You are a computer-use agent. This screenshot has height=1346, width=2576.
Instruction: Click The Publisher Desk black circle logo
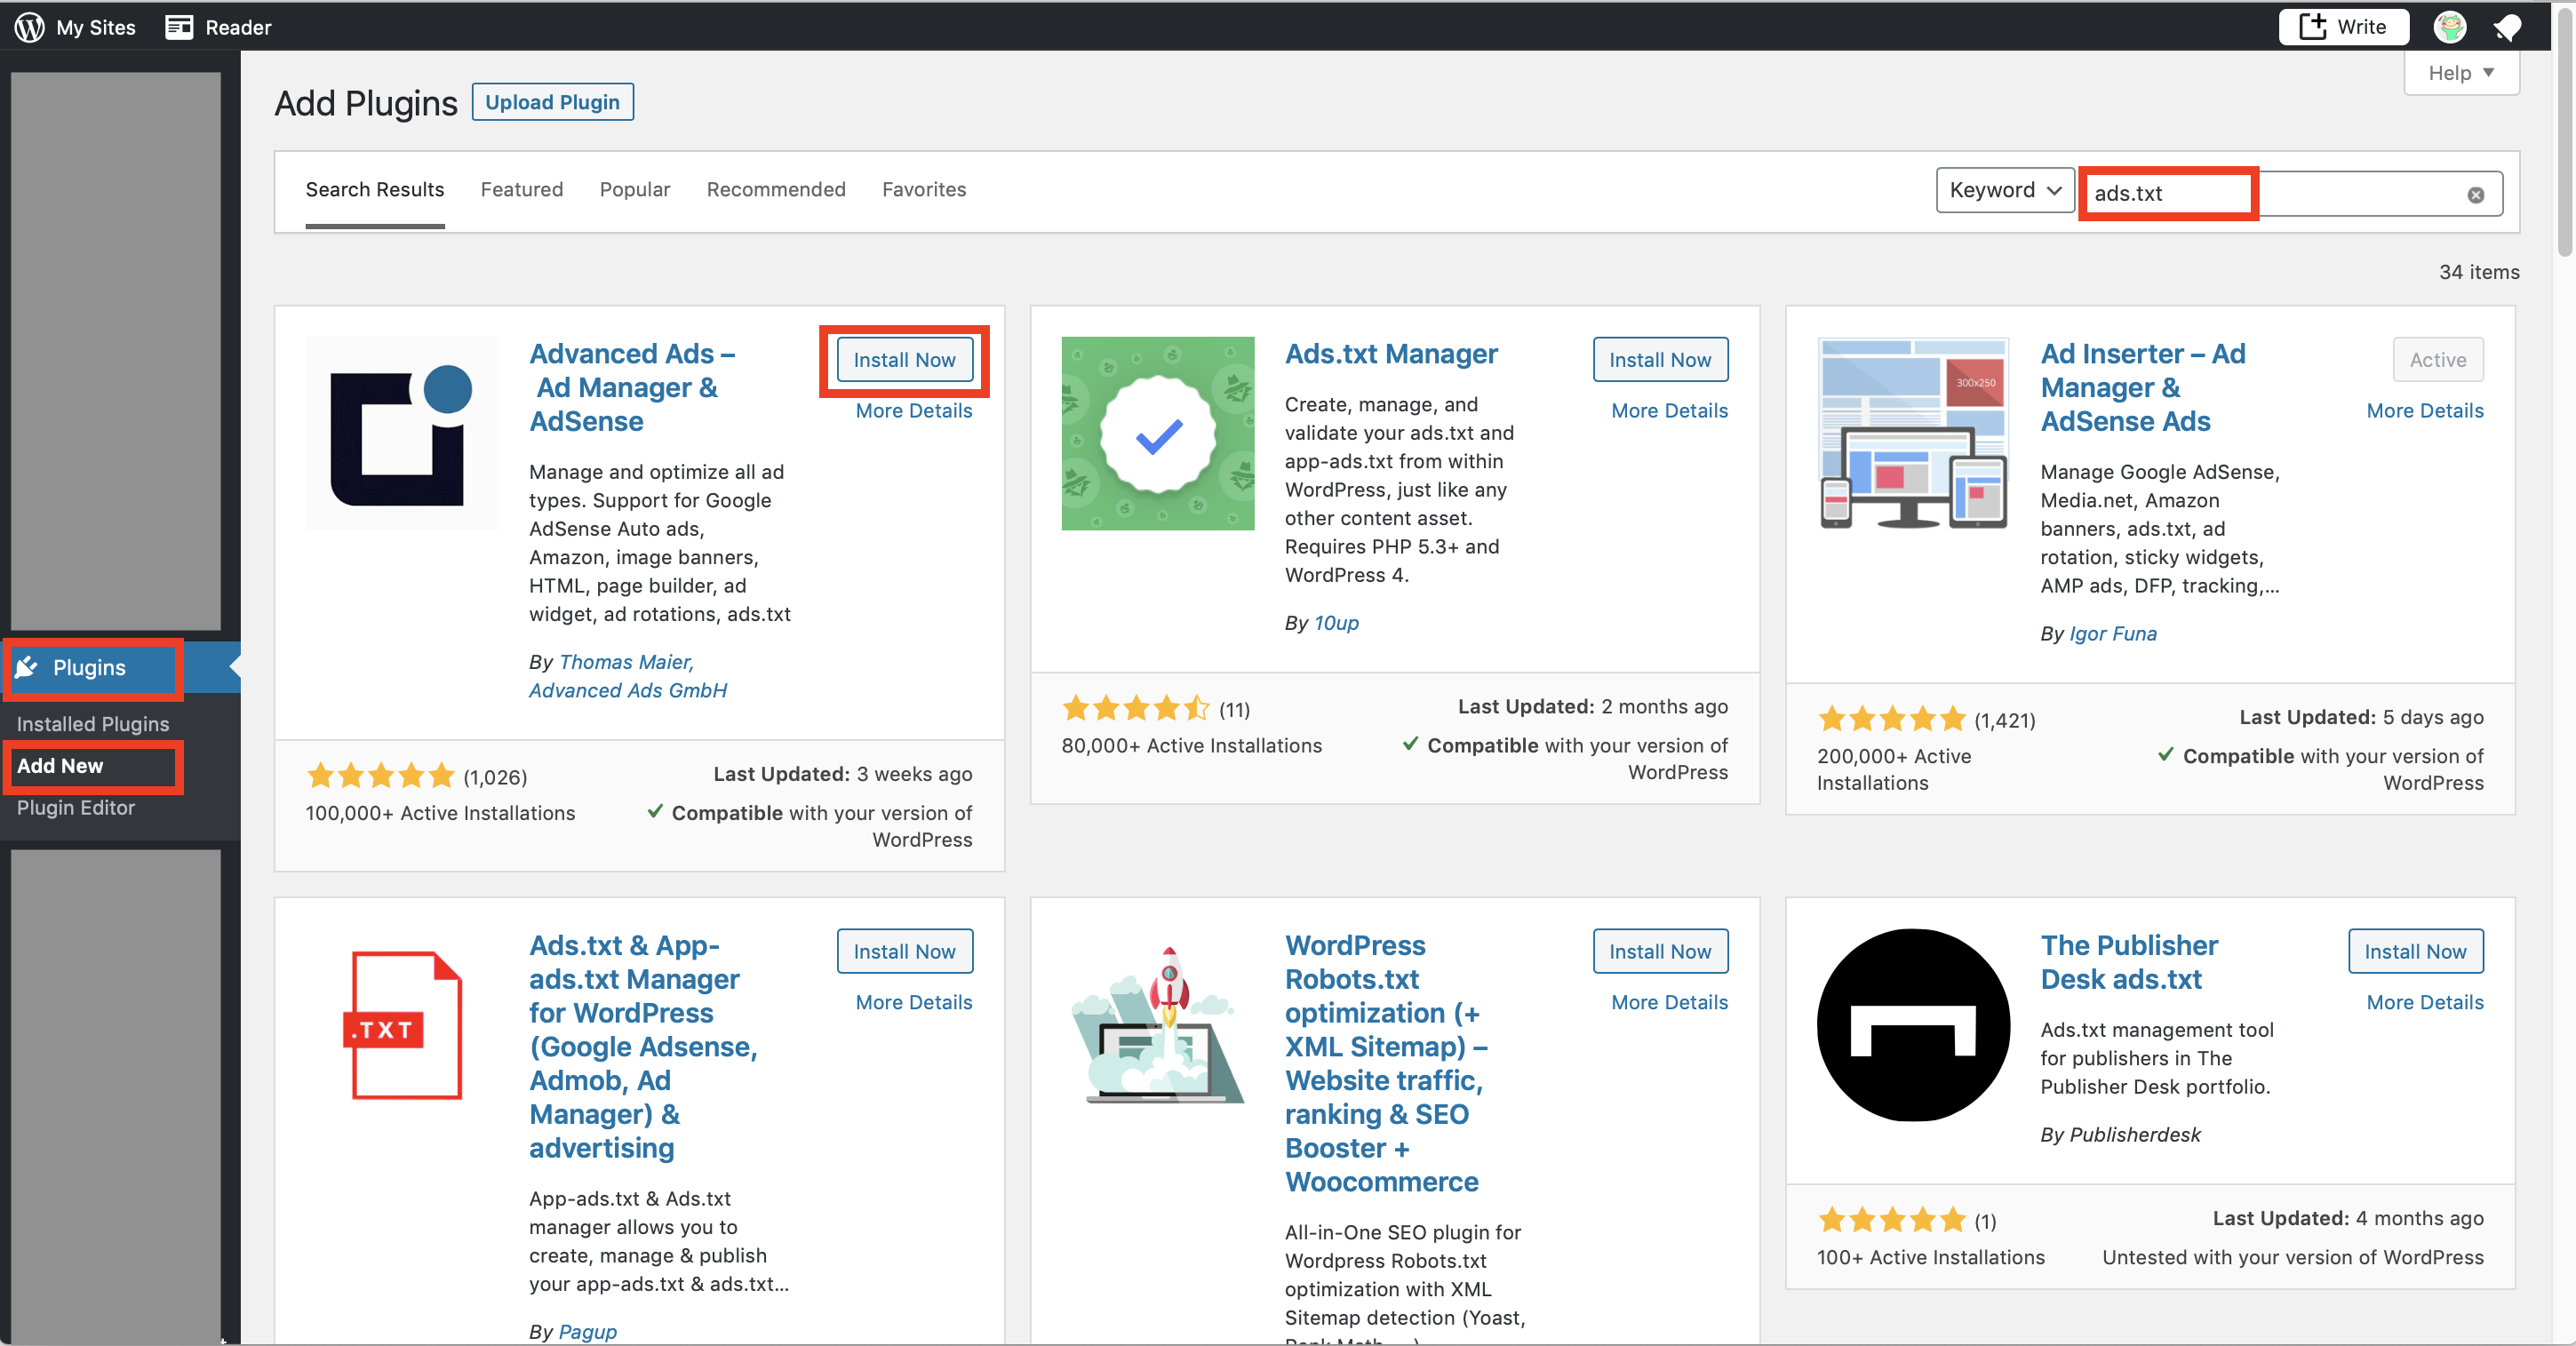point(1913,1025)
